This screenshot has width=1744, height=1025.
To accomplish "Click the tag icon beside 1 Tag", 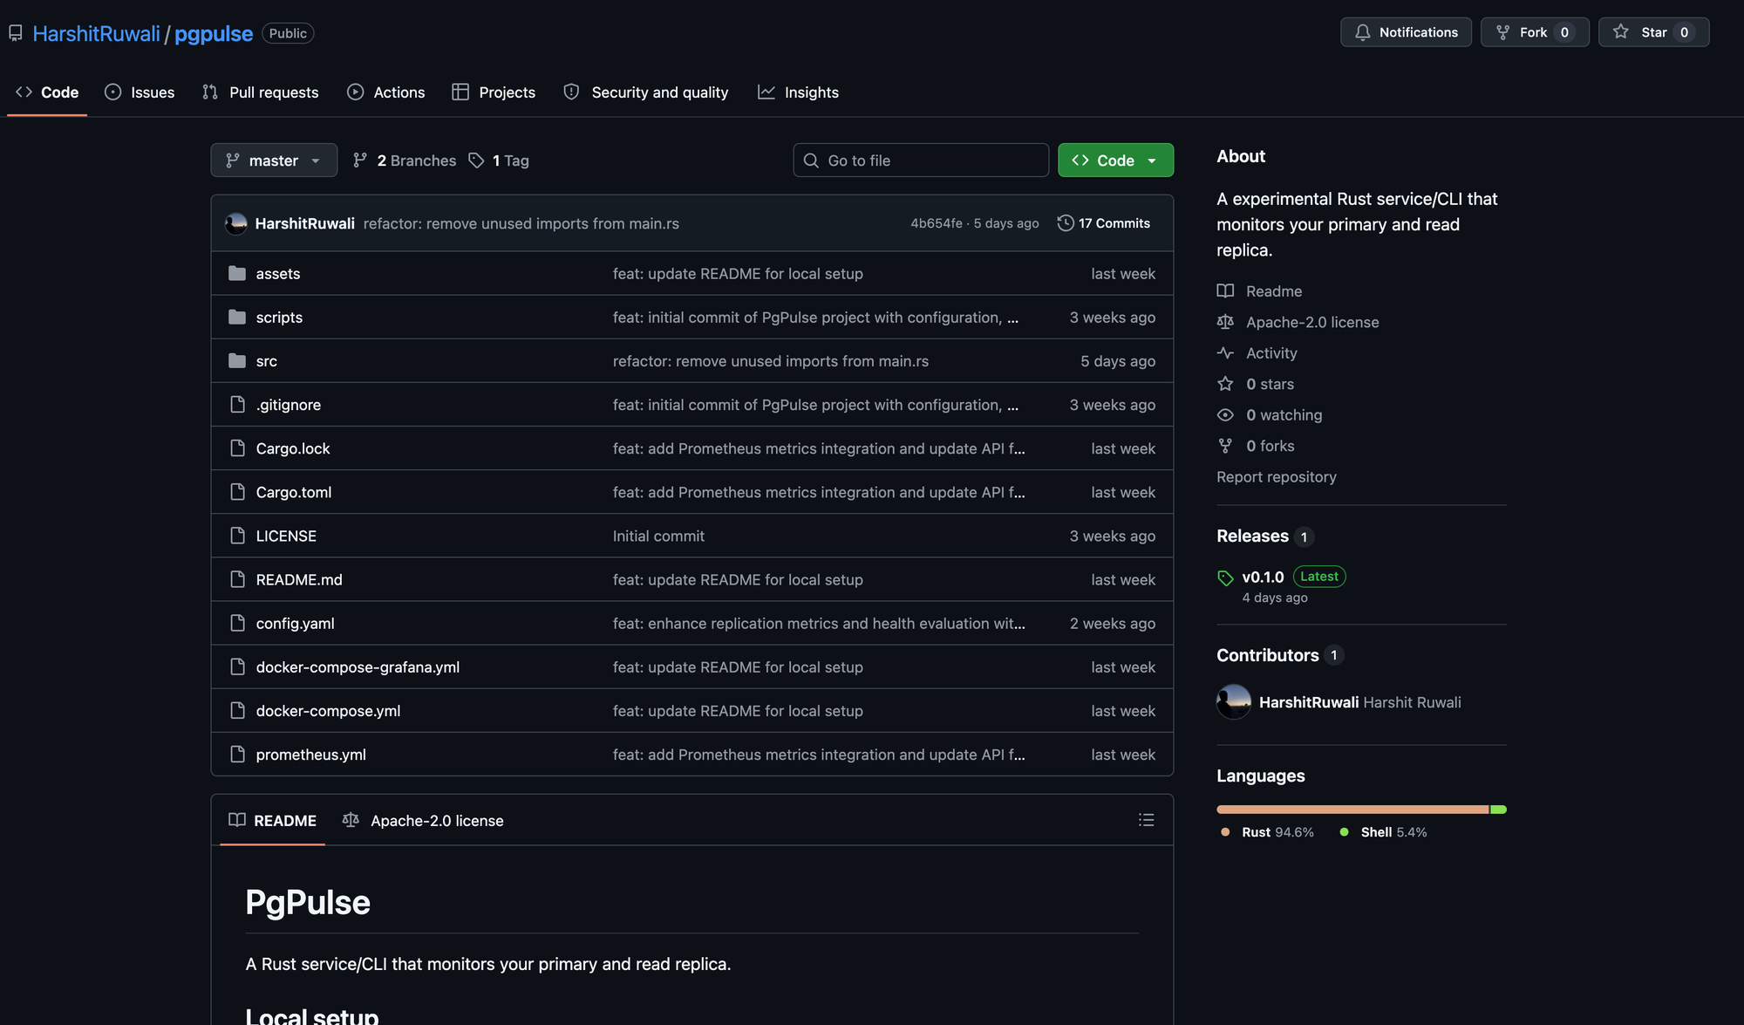I will [476, 161].
